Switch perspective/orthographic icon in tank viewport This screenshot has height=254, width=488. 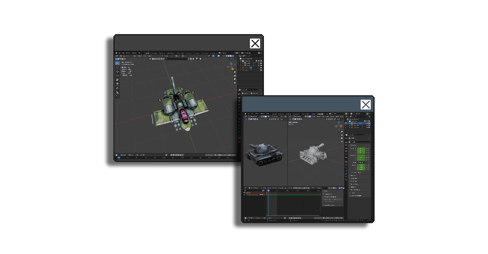[x=342, y=142]
